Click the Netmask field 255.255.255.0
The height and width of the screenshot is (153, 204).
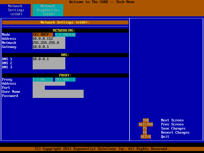tap(49, 43)
